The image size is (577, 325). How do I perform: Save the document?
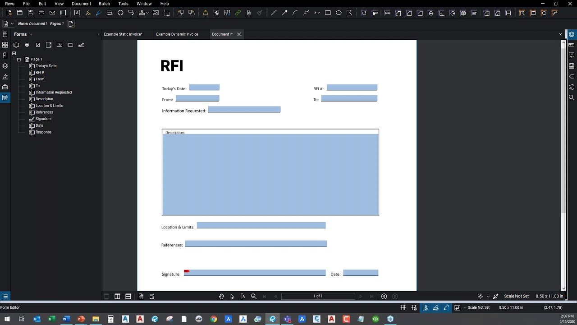(31, 13)
